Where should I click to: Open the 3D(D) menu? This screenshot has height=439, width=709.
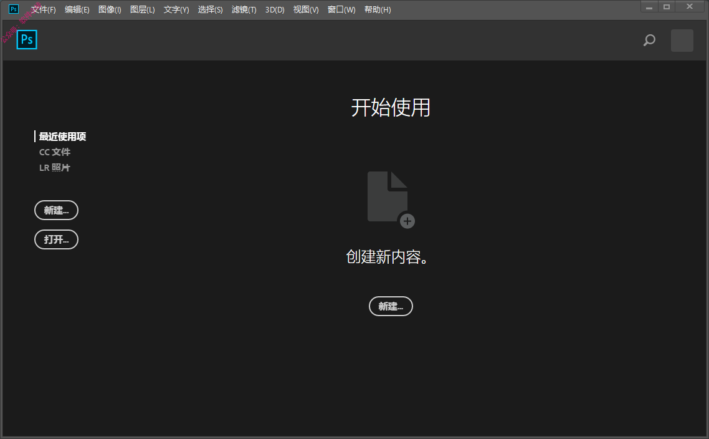(275, 9)
